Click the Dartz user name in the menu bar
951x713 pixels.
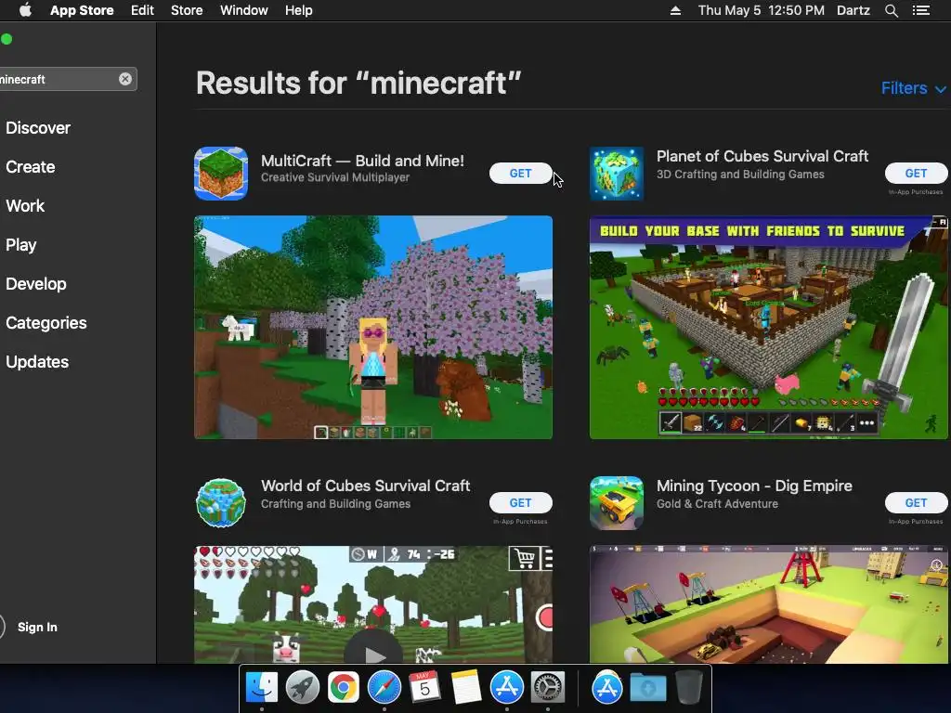(853, 10)
